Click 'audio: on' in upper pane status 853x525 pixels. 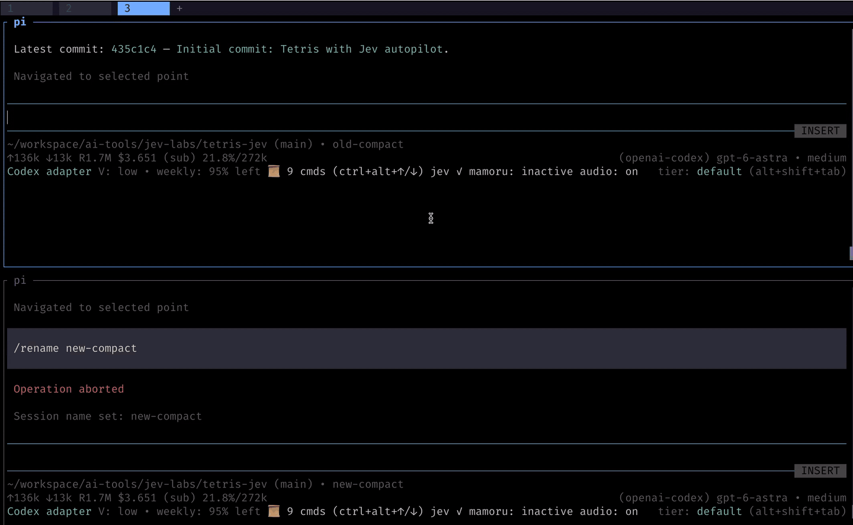609,172
